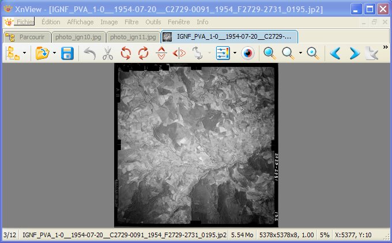Open the Fichier menu

(25, 22)
